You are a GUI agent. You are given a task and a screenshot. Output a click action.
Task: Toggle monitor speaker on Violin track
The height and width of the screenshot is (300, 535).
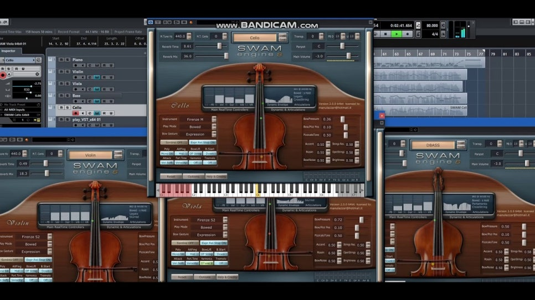point(82,77)
